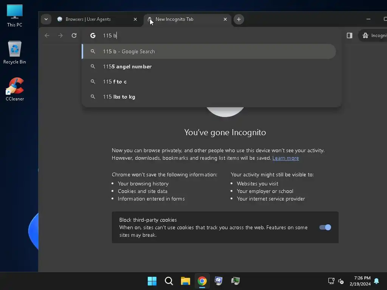387x290 pixels.
Task: Click 'Your internet service provider' list item
Action: 271,199
